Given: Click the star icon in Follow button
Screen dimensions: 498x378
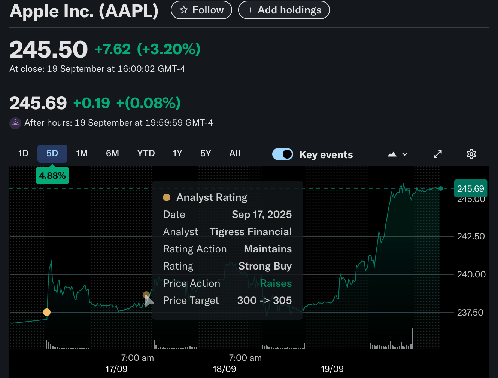Looking at the screenshot, I should 183,10.
